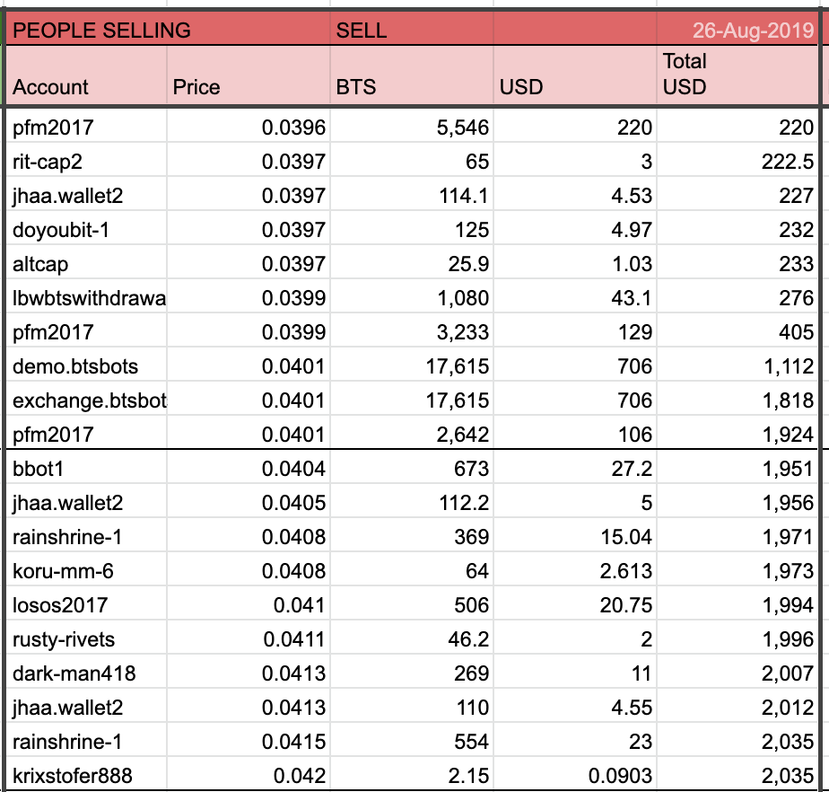Click the 26-Aug-2019 date cell
The height and width of the screenshot is (792, 829).
pos(753,31)
